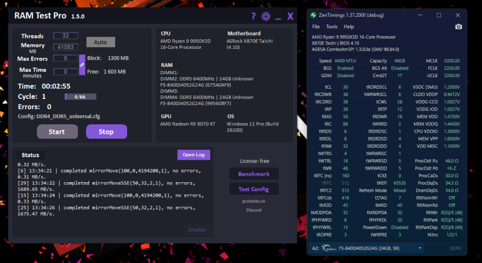Image resolution: width=482 pixels, height=263 pixels.
Task: Click the PowerDown value Disabled
Action: (x=399, y=227)
